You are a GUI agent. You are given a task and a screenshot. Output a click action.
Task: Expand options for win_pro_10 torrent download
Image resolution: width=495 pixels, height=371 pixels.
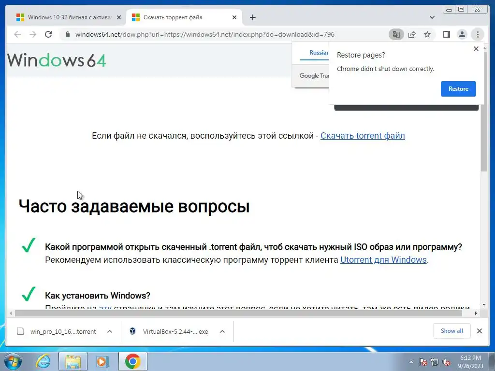click(110, 331)
